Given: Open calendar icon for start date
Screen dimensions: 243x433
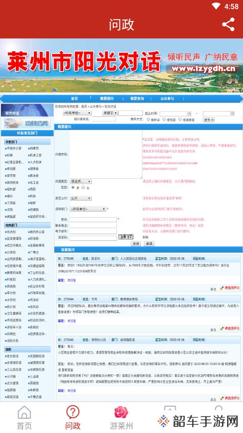Looking at the screenshot, I should click(189, 114).
